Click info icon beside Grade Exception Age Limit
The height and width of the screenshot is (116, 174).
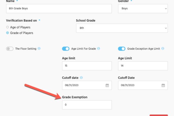pos(163,48)
